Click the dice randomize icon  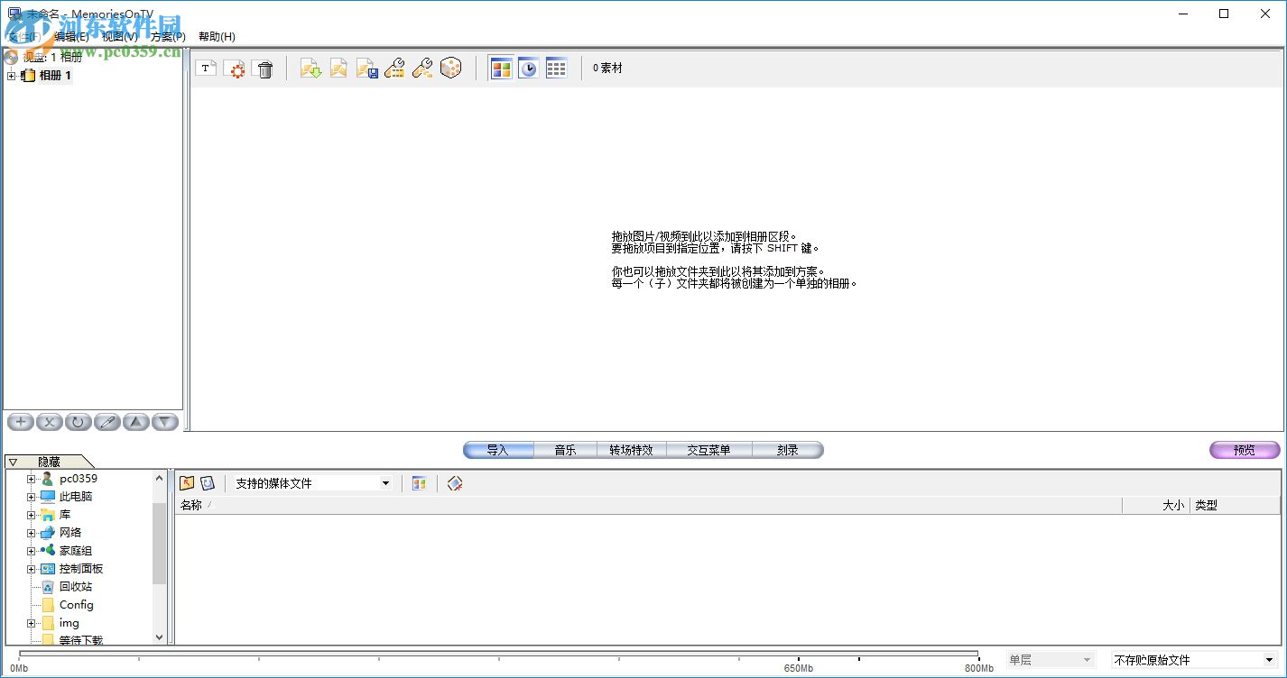[x=450, y=69]
